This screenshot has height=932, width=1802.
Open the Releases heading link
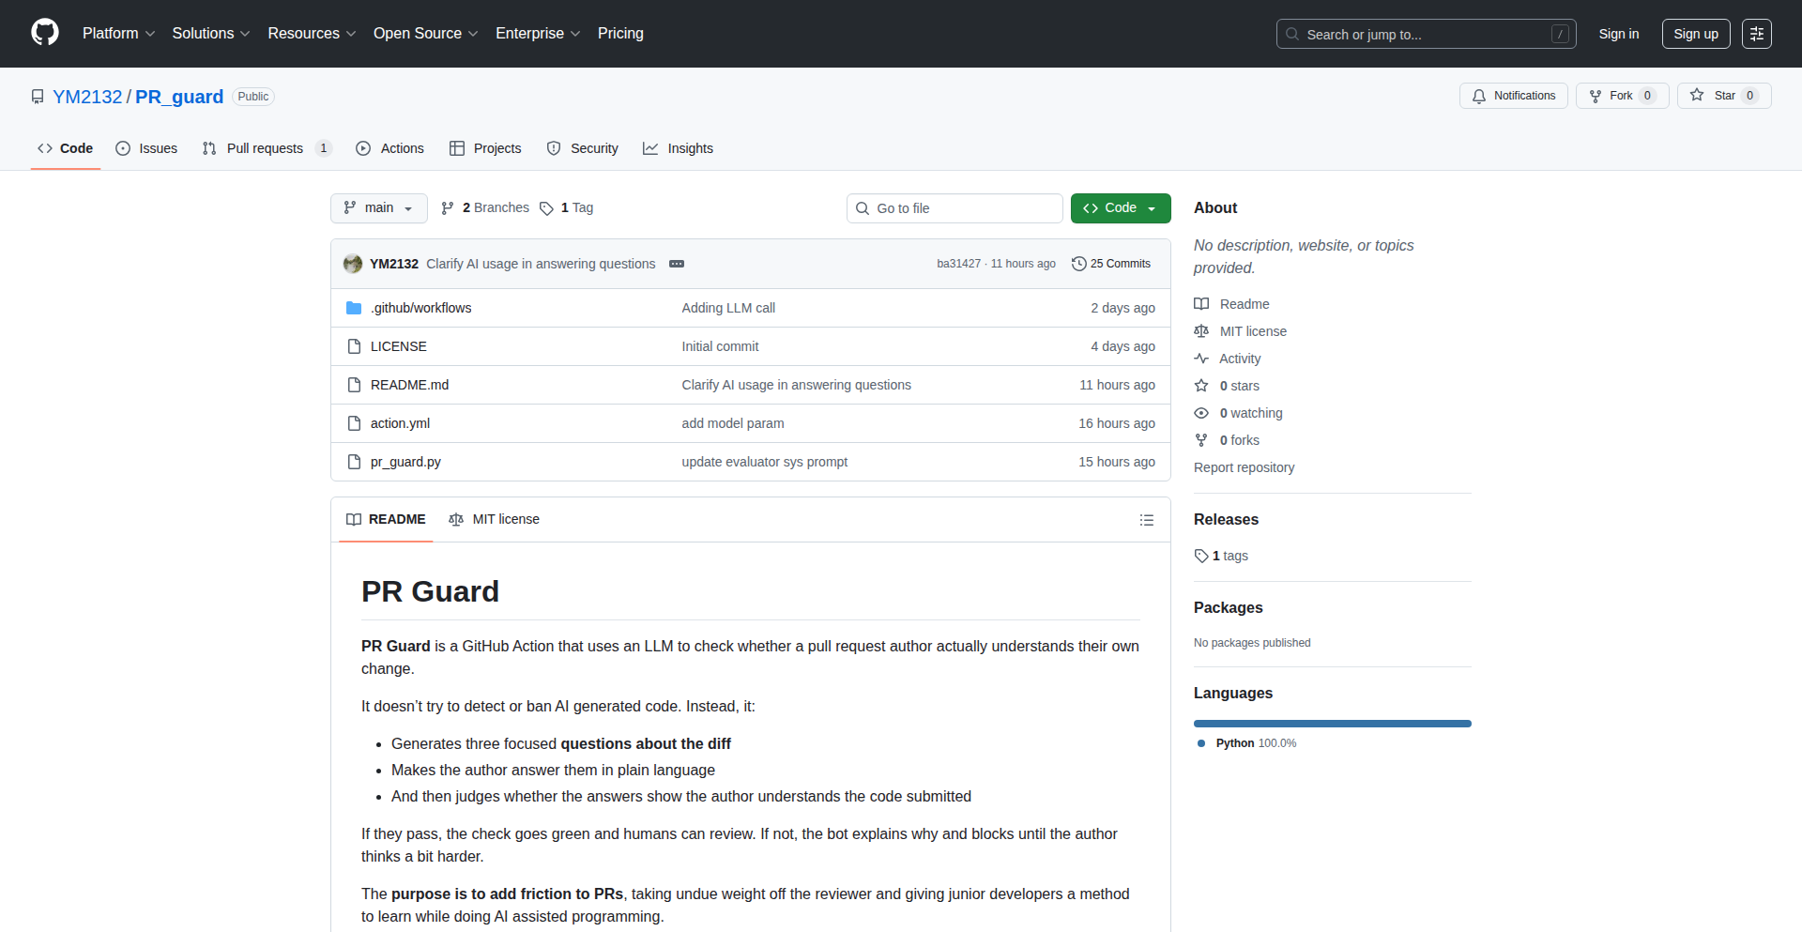coord(1226,519)
